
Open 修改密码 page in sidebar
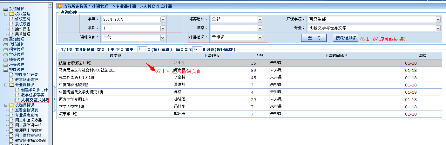click(x=23, y=19)
